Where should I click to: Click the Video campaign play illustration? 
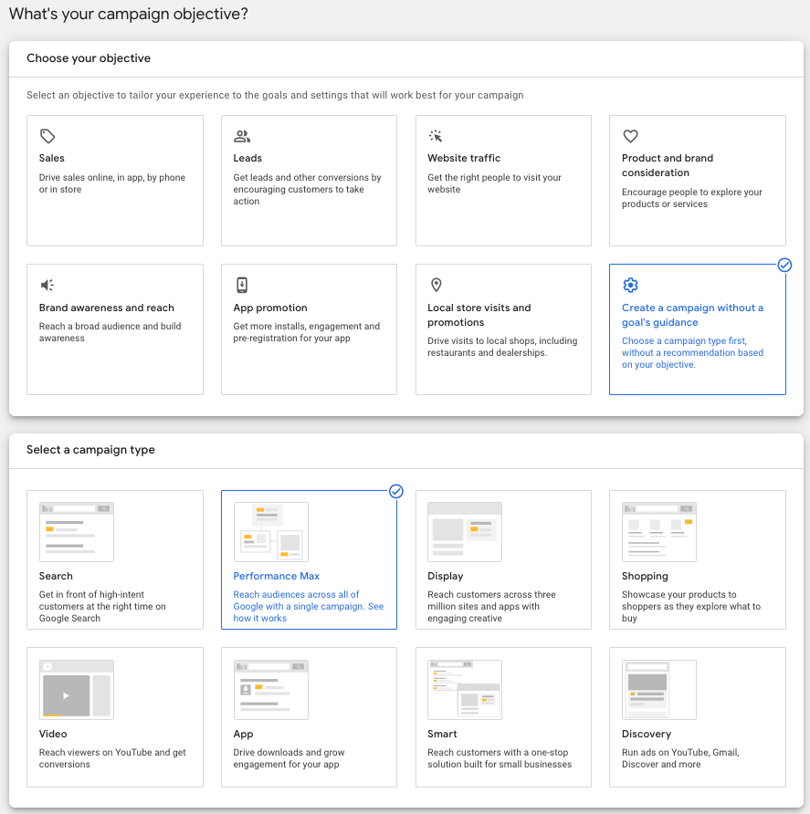click(77, 689)
